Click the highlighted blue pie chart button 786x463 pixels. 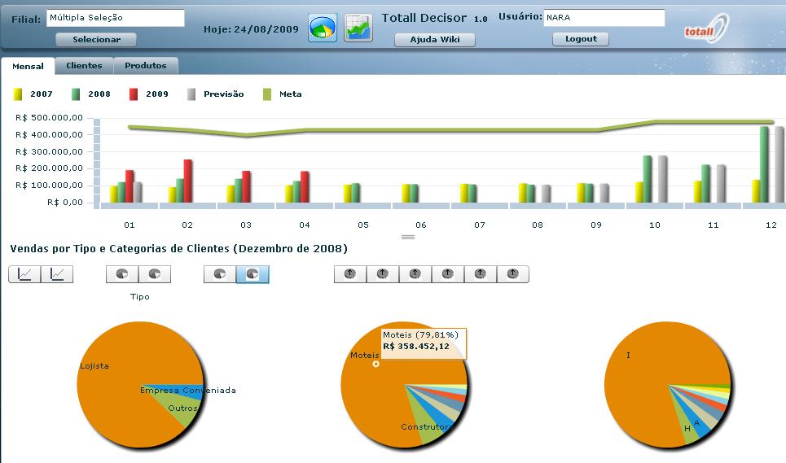pos(252,274)
